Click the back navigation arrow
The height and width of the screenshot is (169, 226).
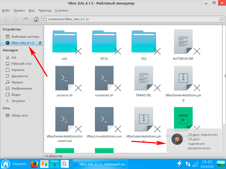click(6, 19)
